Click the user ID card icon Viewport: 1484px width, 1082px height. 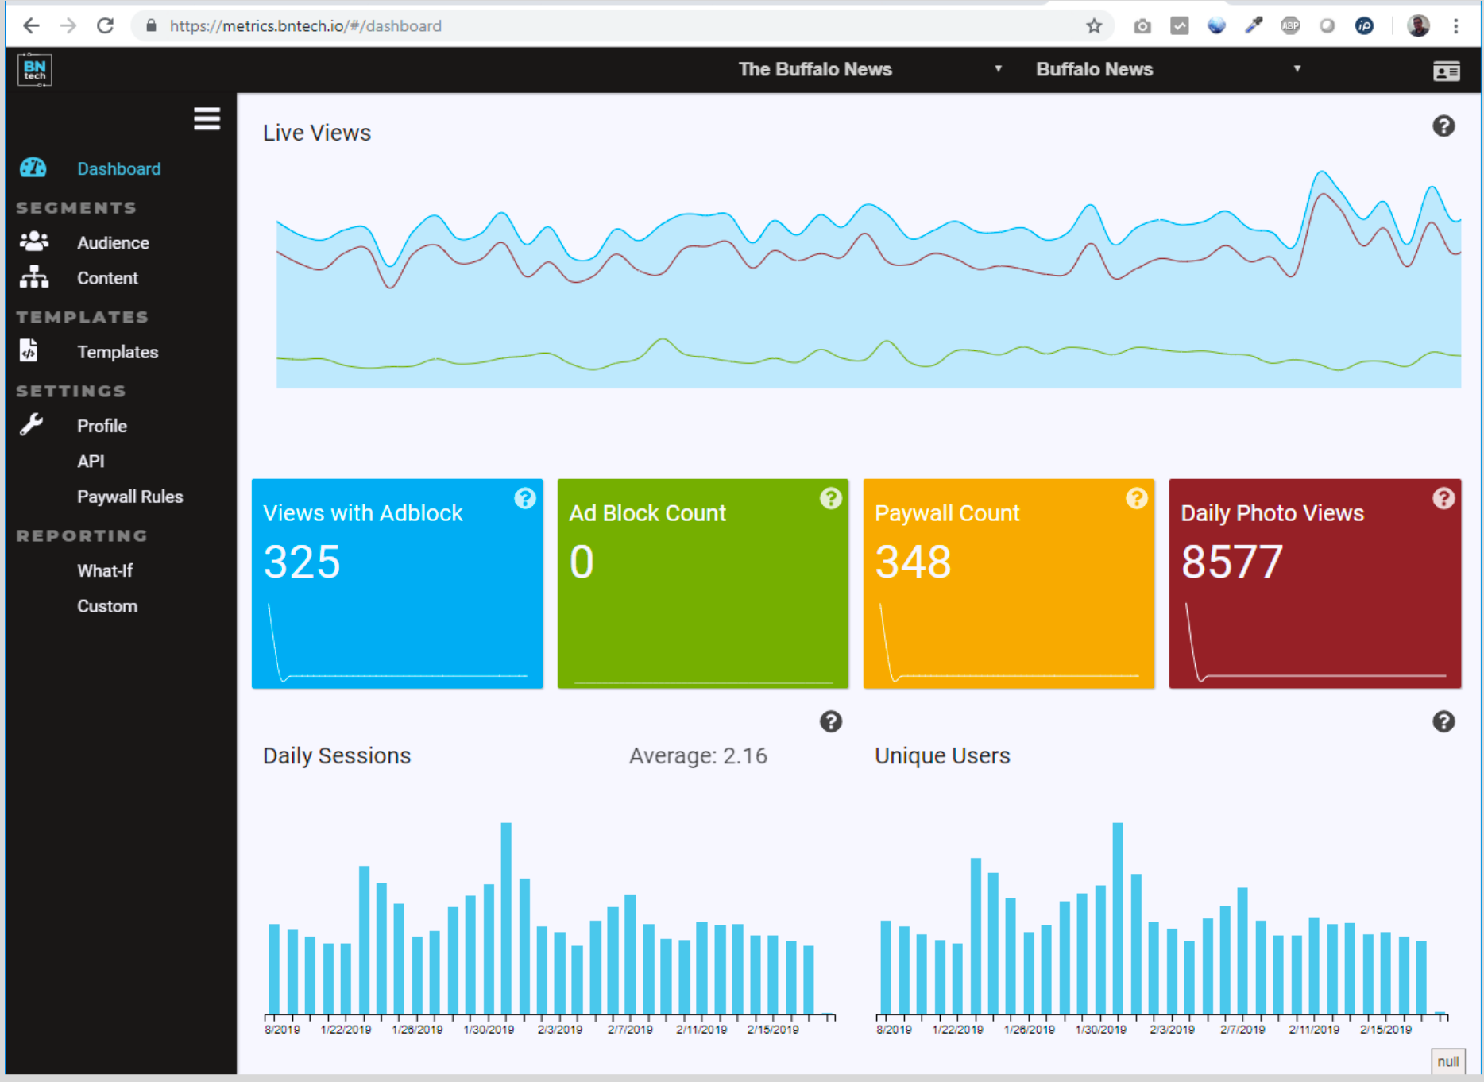1446,71
